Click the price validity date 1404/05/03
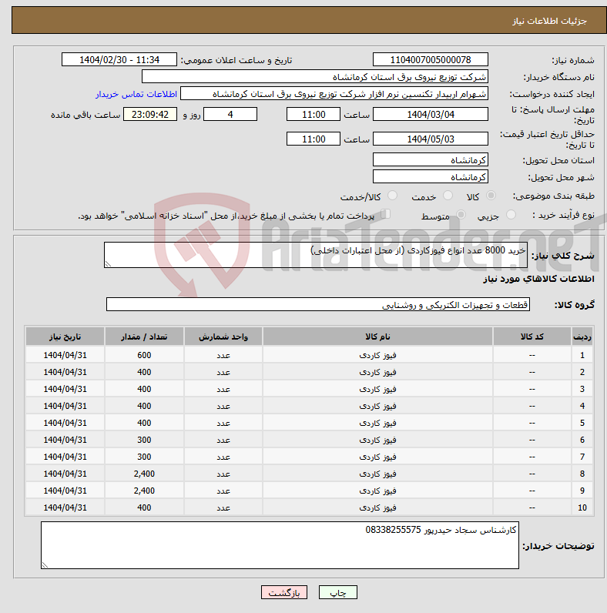Viewport: 607px width, 613px height. [431, 139]
